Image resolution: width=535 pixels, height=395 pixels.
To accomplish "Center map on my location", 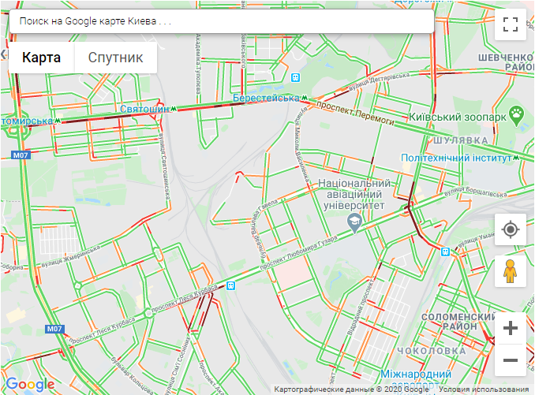I will [x=511, y=229].
